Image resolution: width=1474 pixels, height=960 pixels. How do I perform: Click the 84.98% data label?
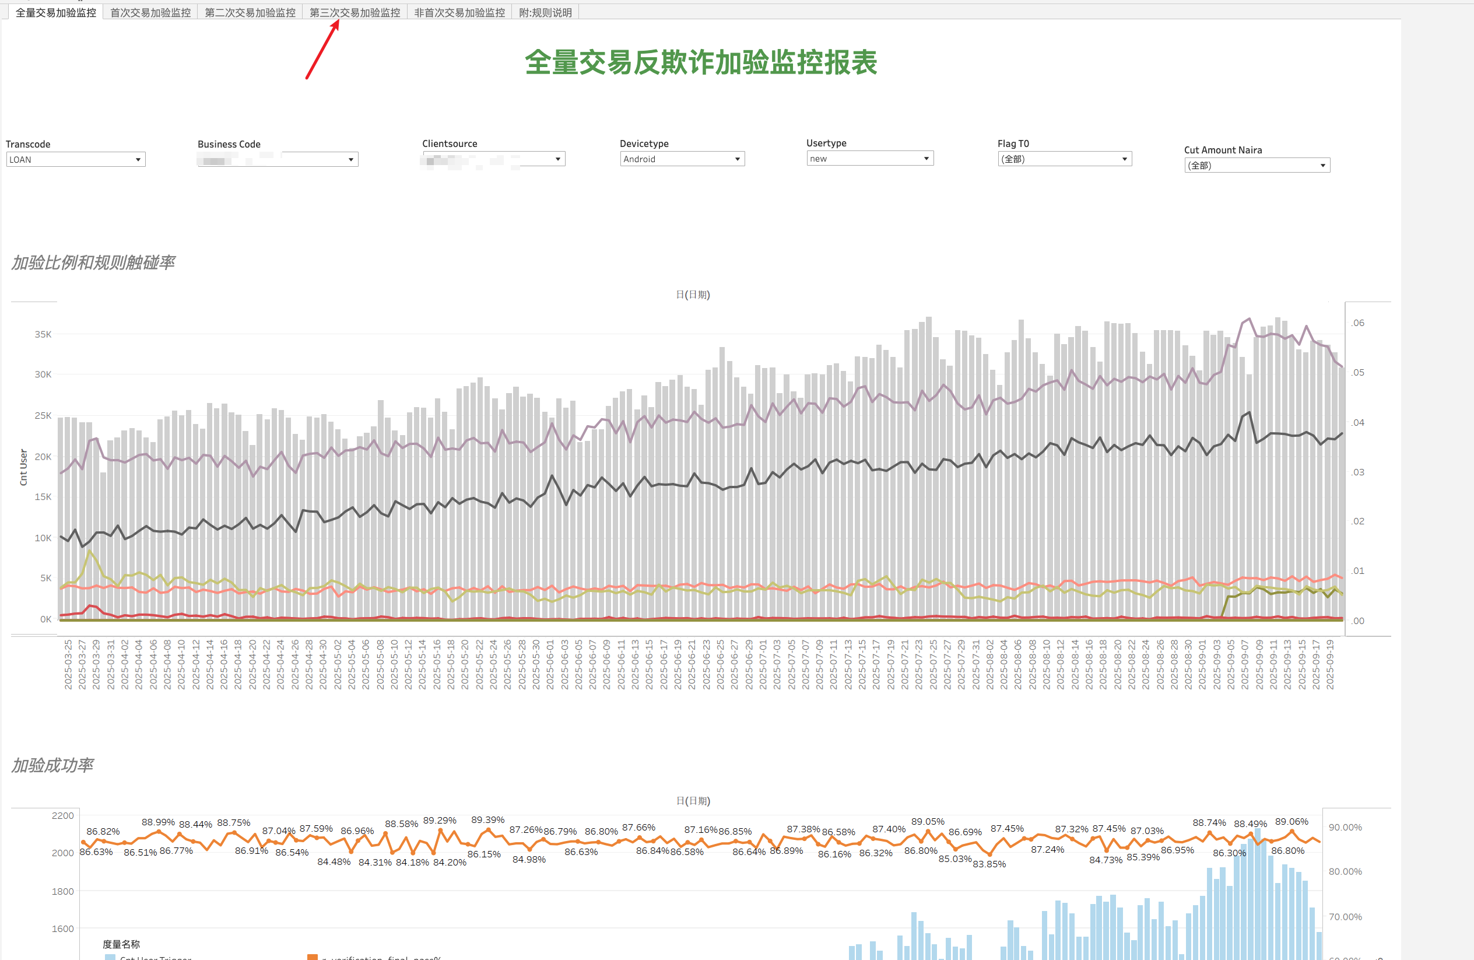529,860
